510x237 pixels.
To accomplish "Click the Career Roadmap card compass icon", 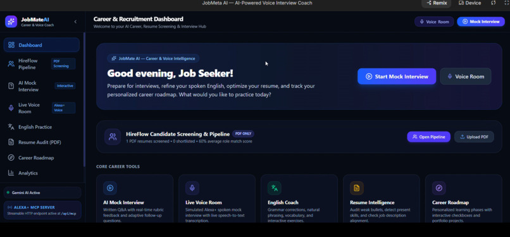I will coord(438,188).
